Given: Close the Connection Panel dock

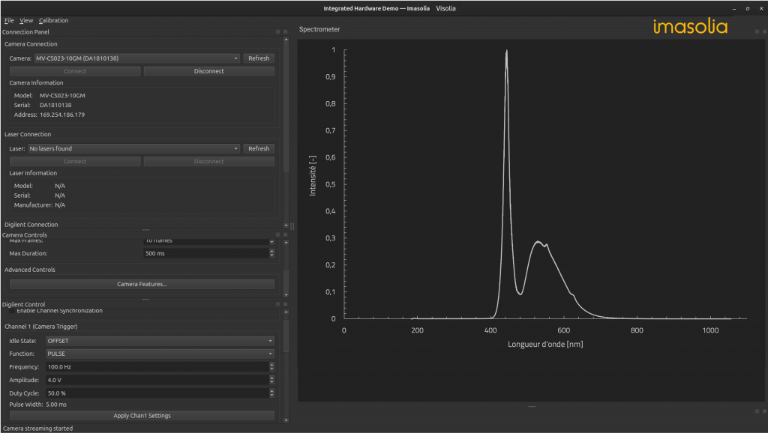Looking at the screenshot, I should (286, 31).
